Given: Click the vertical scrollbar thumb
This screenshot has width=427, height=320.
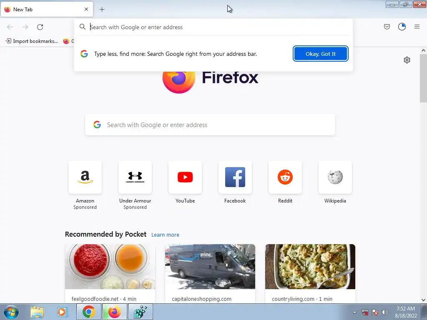Looking at the screenshot, I should [423, 78].
